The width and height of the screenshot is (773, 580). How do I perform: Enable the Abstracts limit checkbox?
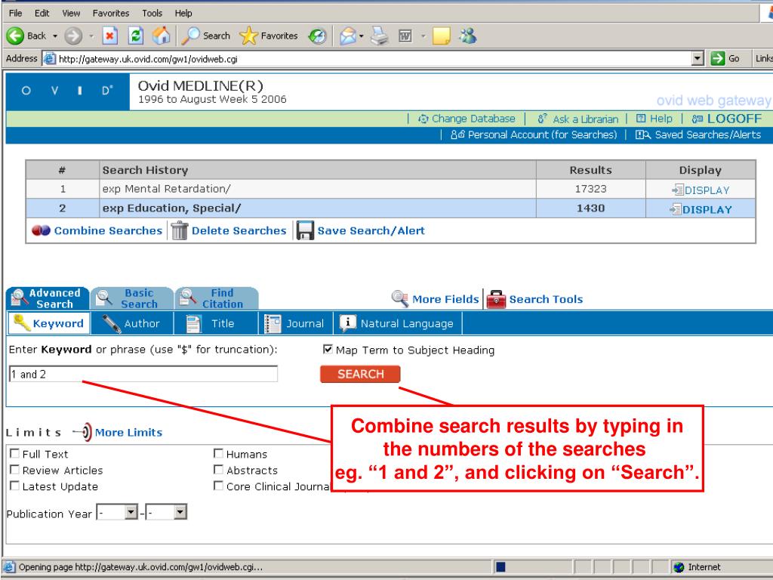click(218, 470)
